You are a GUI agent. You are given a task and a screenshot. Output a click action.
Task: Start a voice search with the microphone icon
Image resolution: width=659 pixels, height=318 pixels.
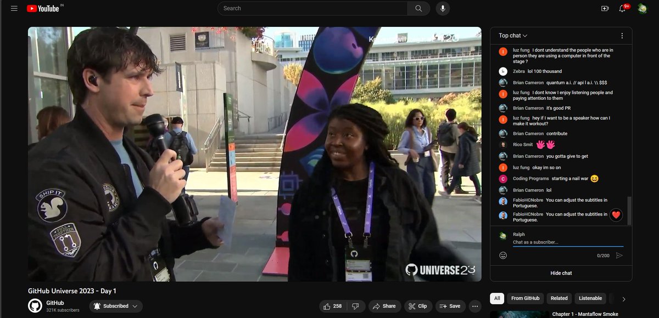[x=442, y=8]
